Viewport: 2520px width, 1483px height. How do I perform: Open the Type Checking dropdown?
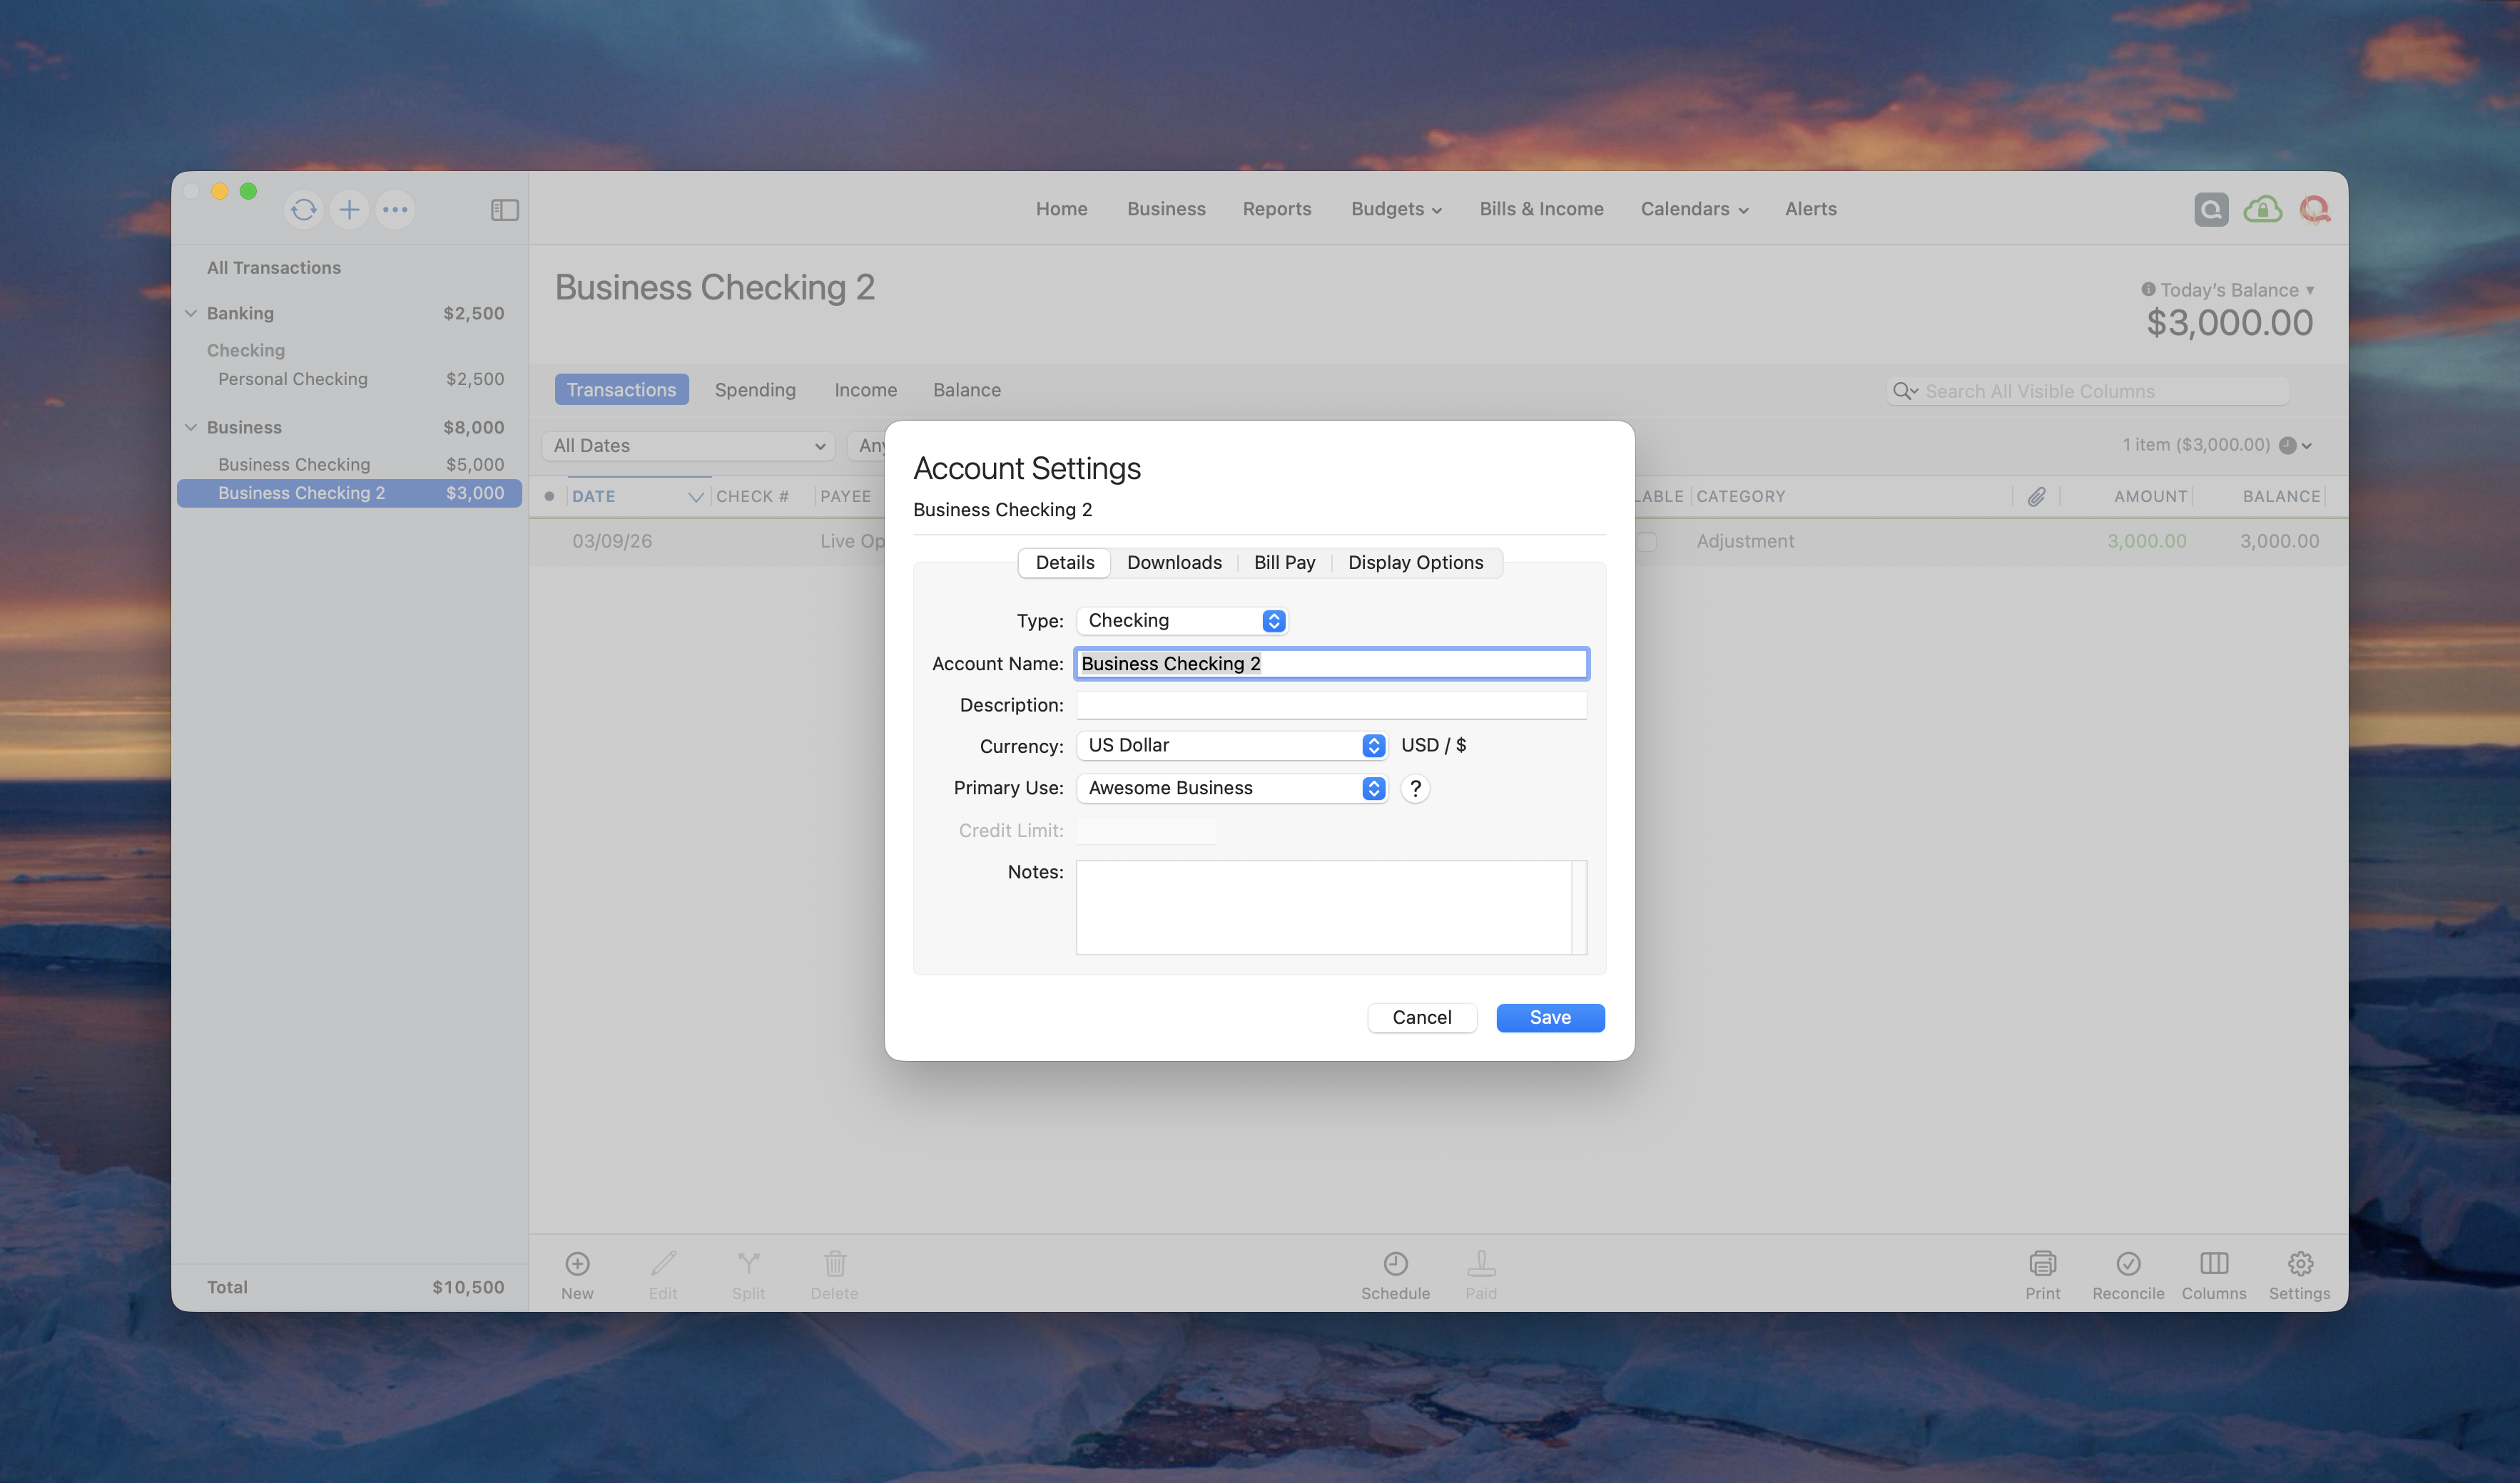tap(1182, 620)
